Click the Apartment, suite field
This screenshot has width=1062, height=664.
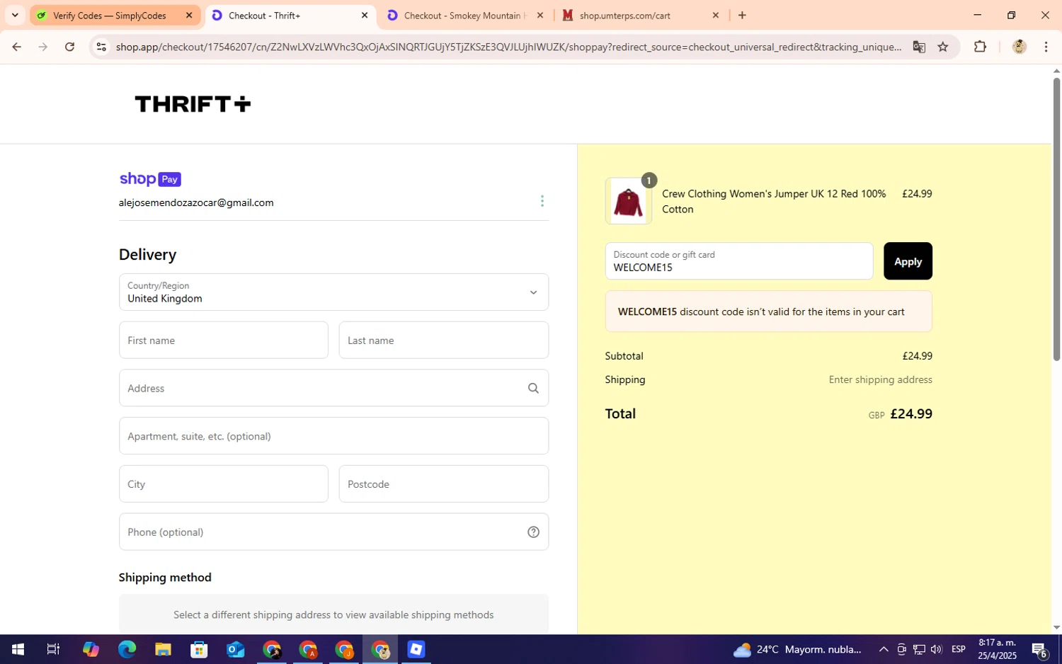[333, 436]
